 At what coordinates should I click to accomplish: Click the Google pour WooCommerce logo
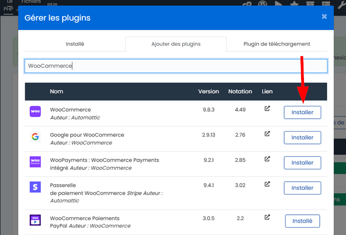(35, 136)
